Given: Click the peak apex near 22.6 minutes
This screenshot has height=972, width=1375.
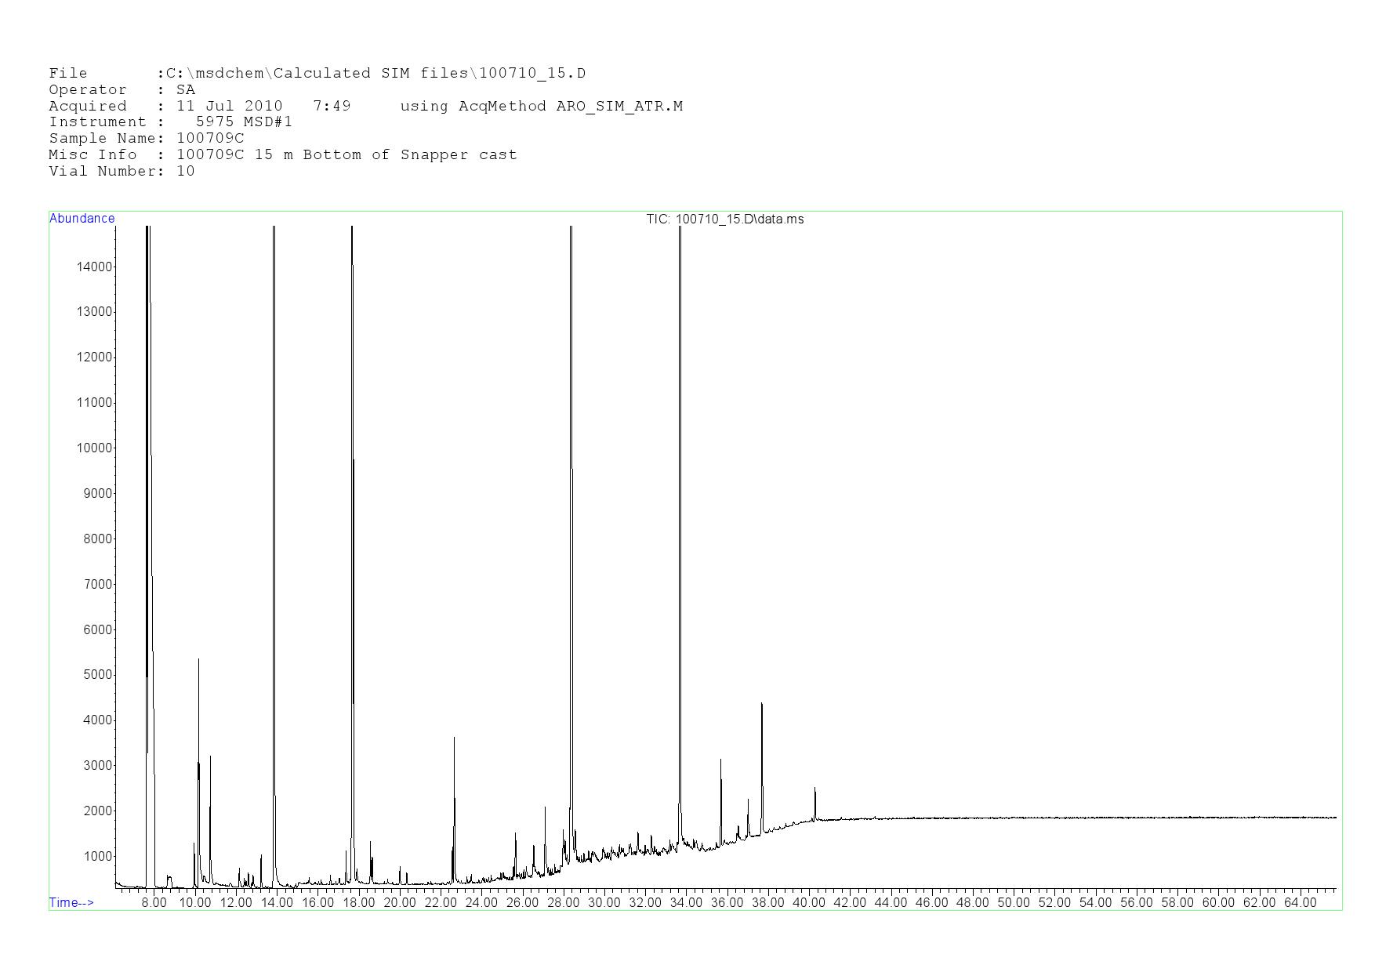Looking at the screenshot, I should point(454,738).
